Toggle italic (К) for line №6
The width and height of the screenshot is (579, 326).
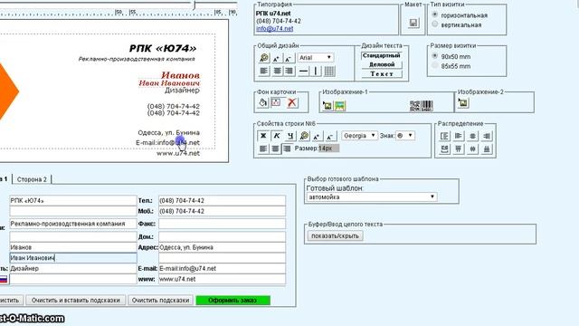[277, 136]
